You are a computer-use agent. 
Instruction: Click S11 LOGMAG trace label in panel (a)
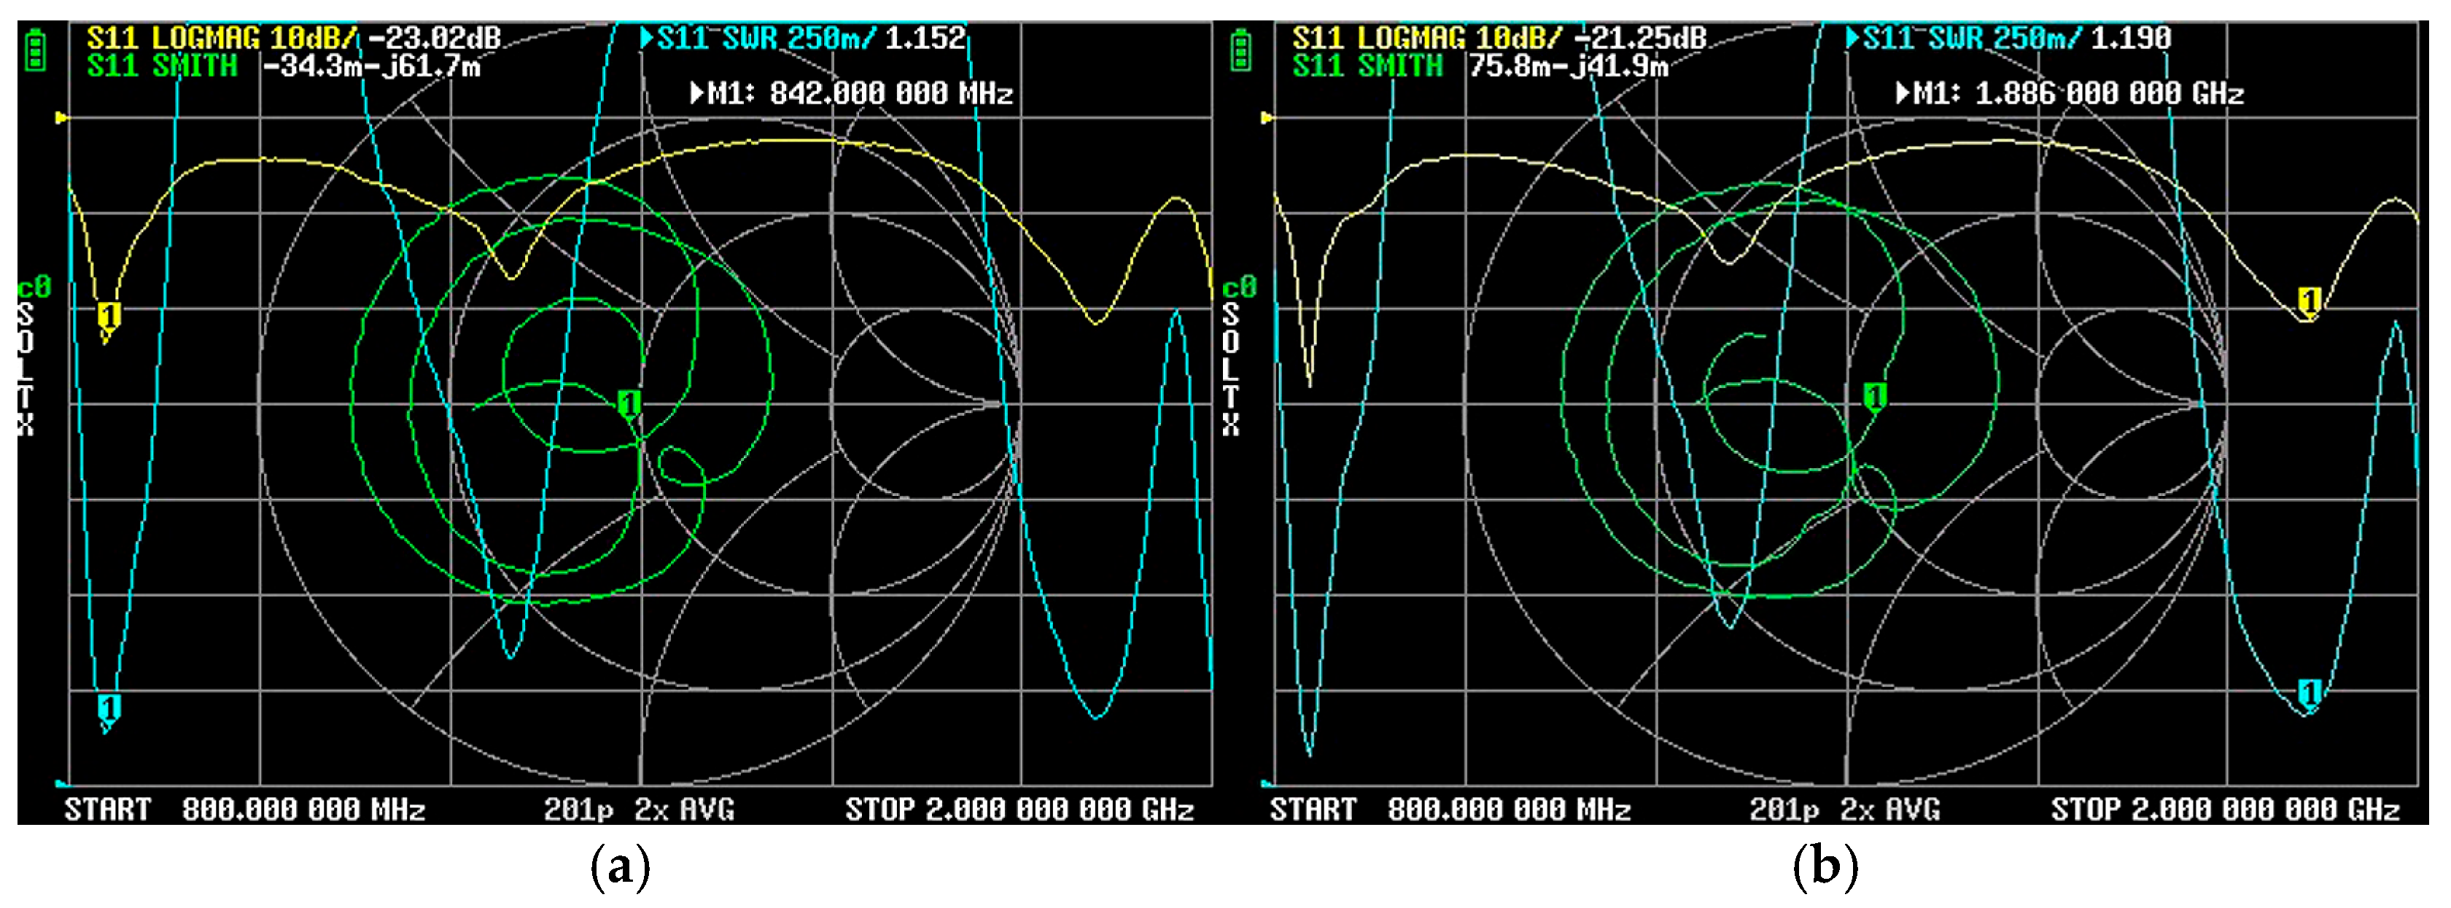[222, 38]
